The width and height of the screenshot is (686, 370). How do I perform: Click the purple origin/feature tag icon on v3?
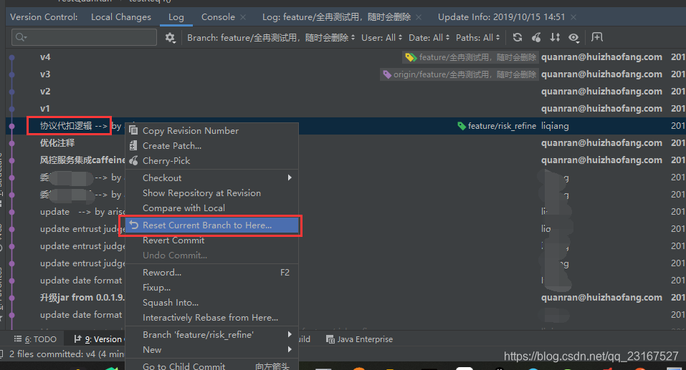[387, 74]
